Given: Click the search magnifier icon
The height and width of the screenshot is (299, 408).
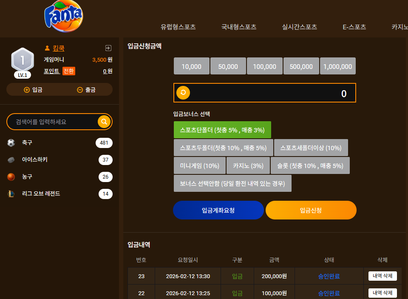Looking at the screenshot, I should pyautogui.click(x=104, y=122).
